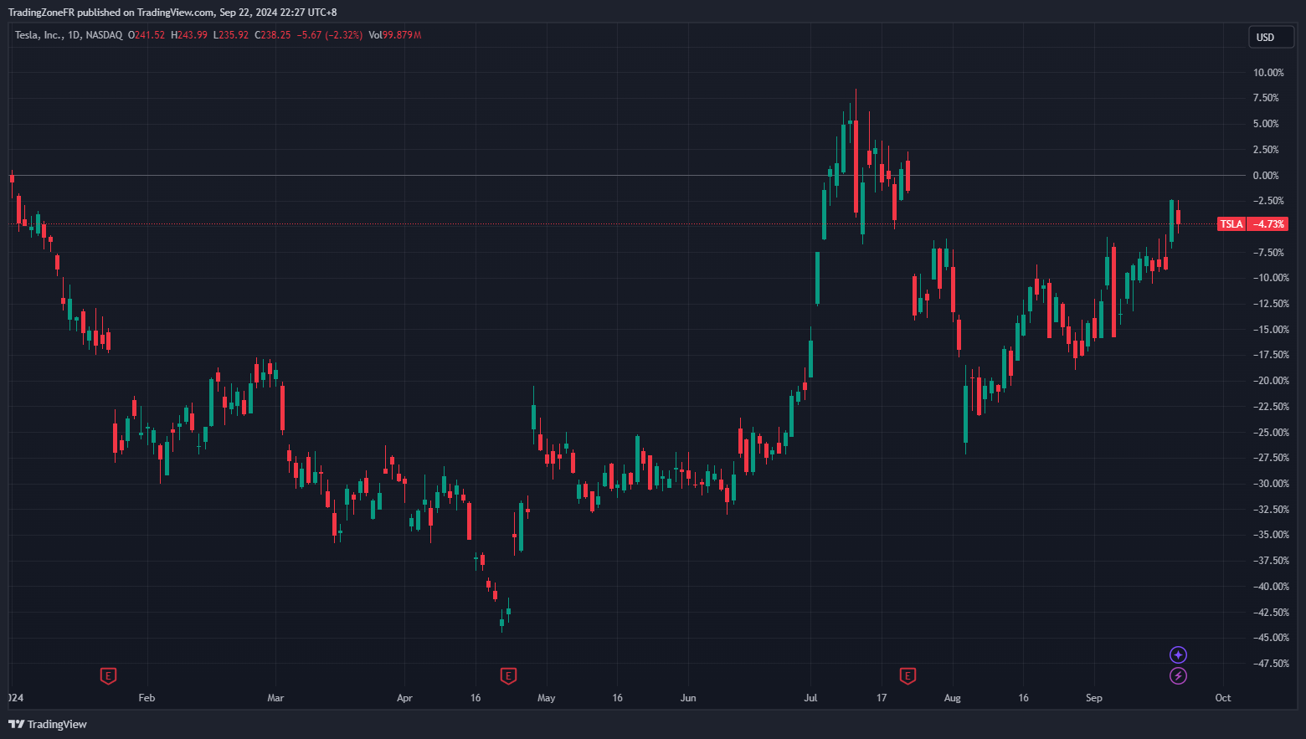Image resolution: width=1306 pixels, height=739 pixels.
Task: Click the 0.00% price scale label
Action: tap(1266, 176)
